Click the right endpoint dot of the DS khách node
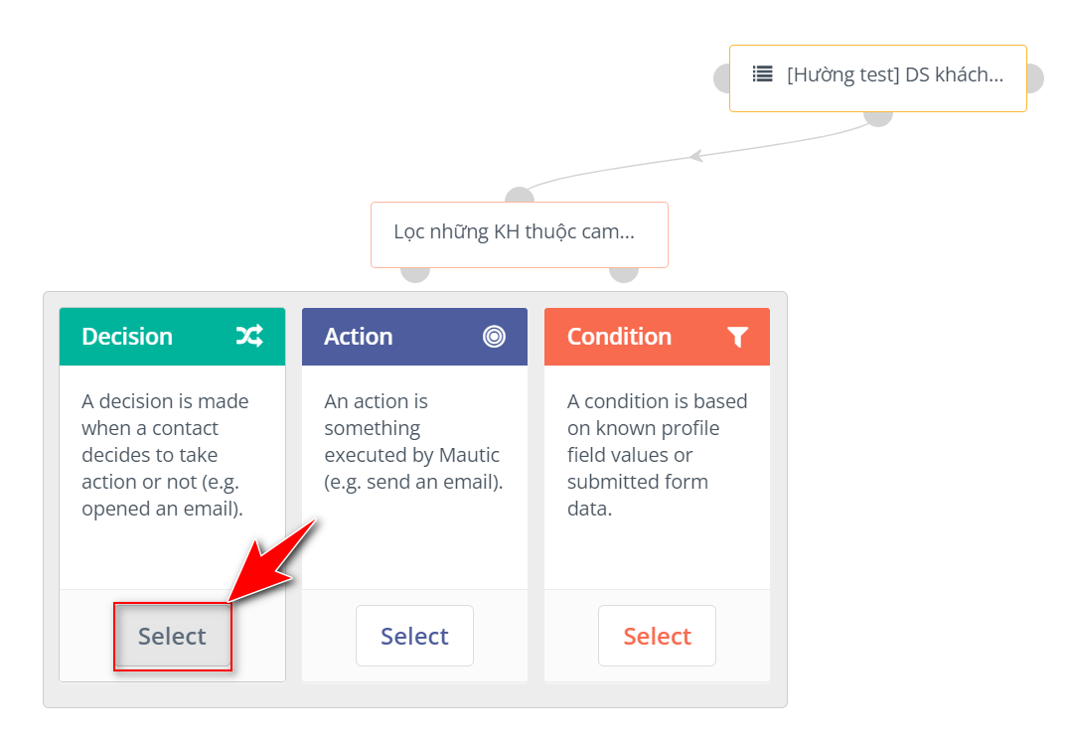This screenshot has width=1067, height=738. tap(1034, 77)
